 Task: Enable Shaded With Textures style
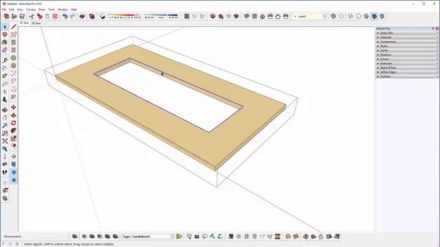[x=374, y=16]
